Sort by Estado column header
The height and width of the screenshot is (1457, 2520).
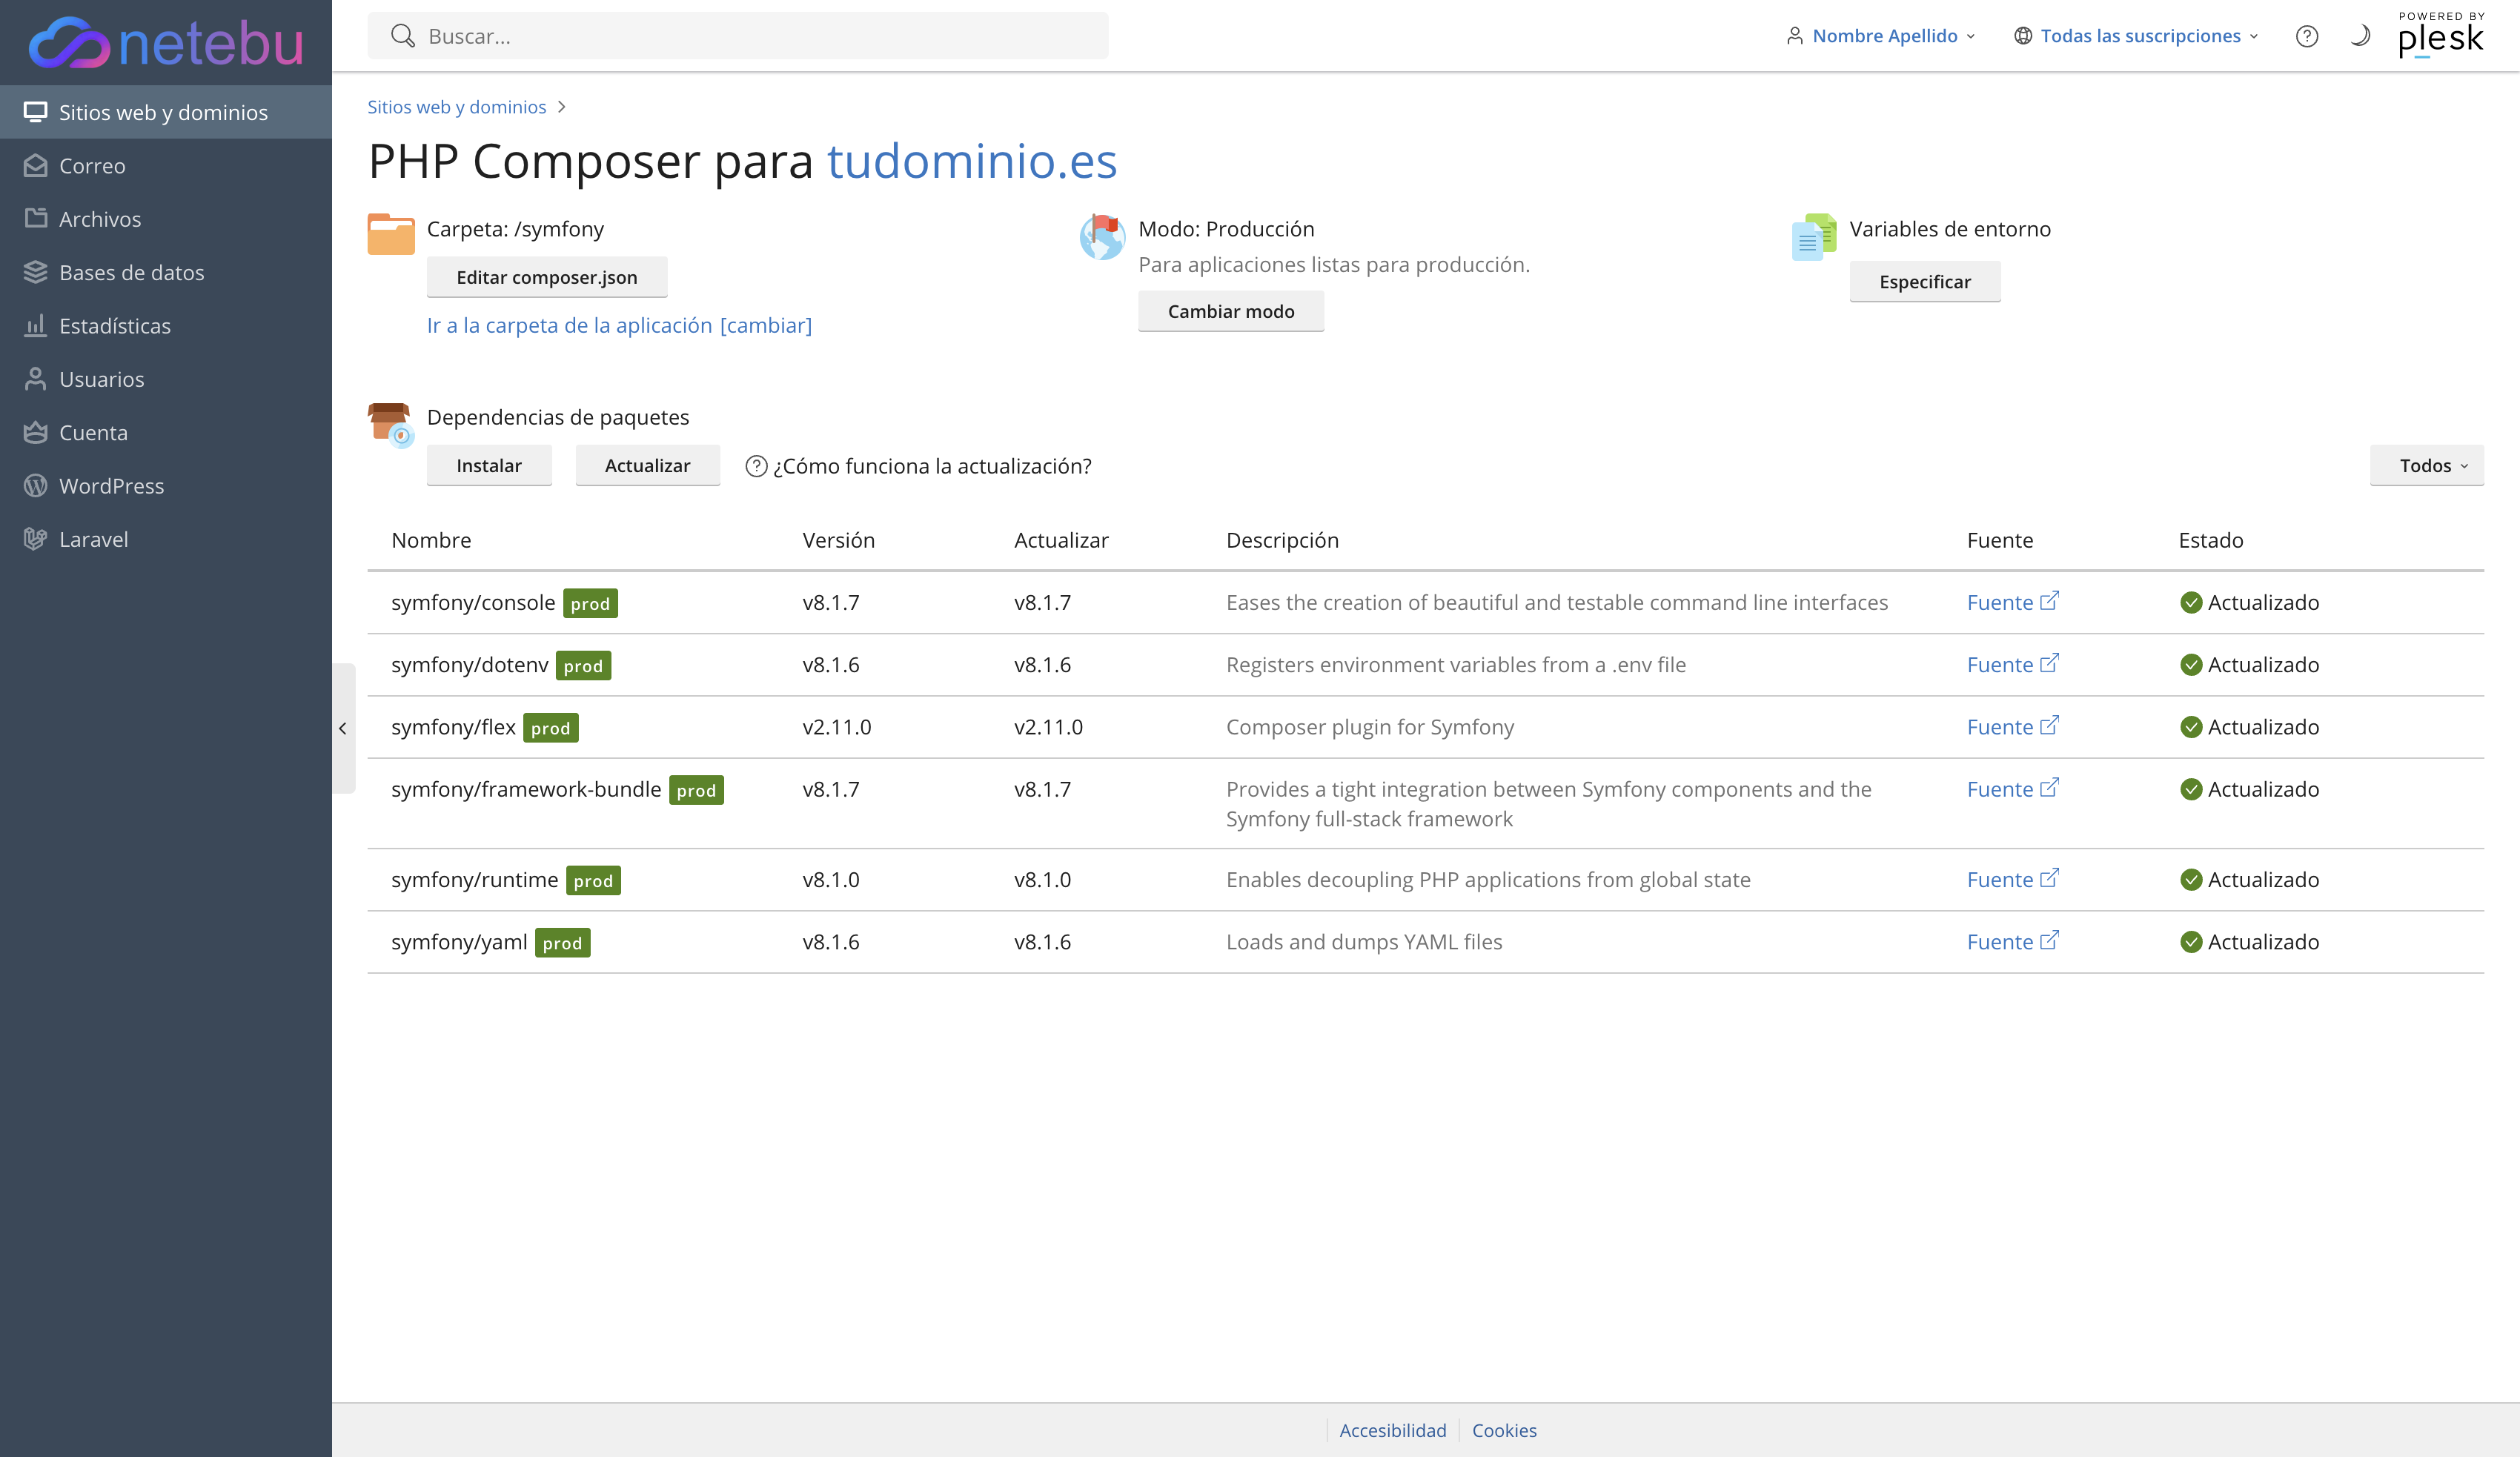click(2211, 540)
